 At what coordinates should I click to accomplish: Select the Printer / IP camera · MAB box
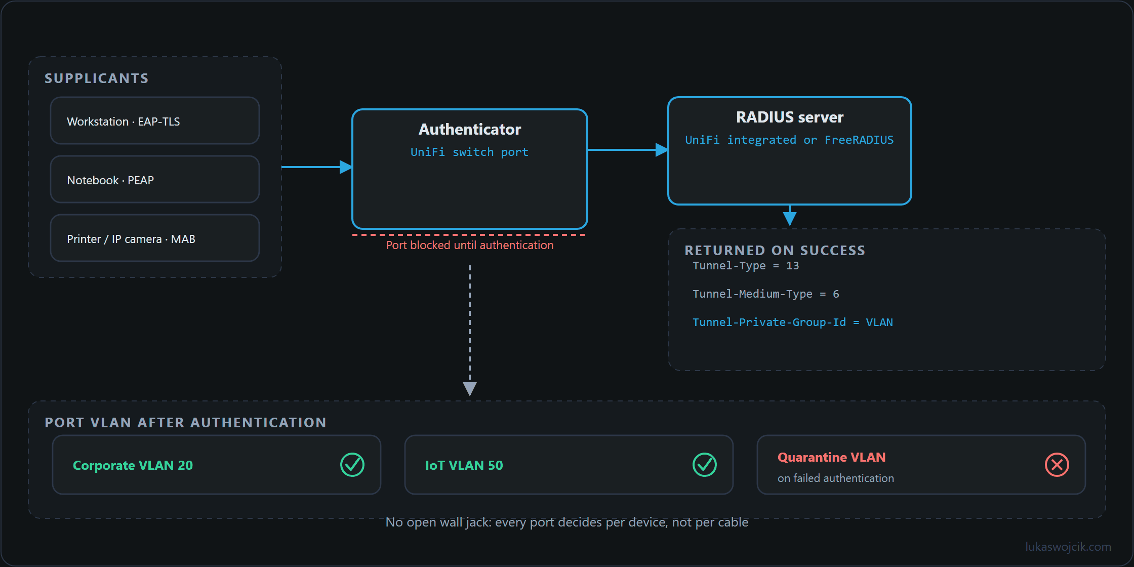(155, 238)
